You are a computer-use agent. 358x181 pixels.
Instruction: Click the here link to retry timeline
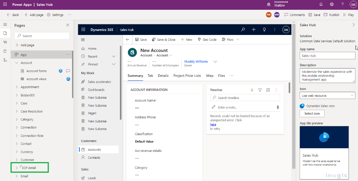pyautogui.click(x=213, y=124)
